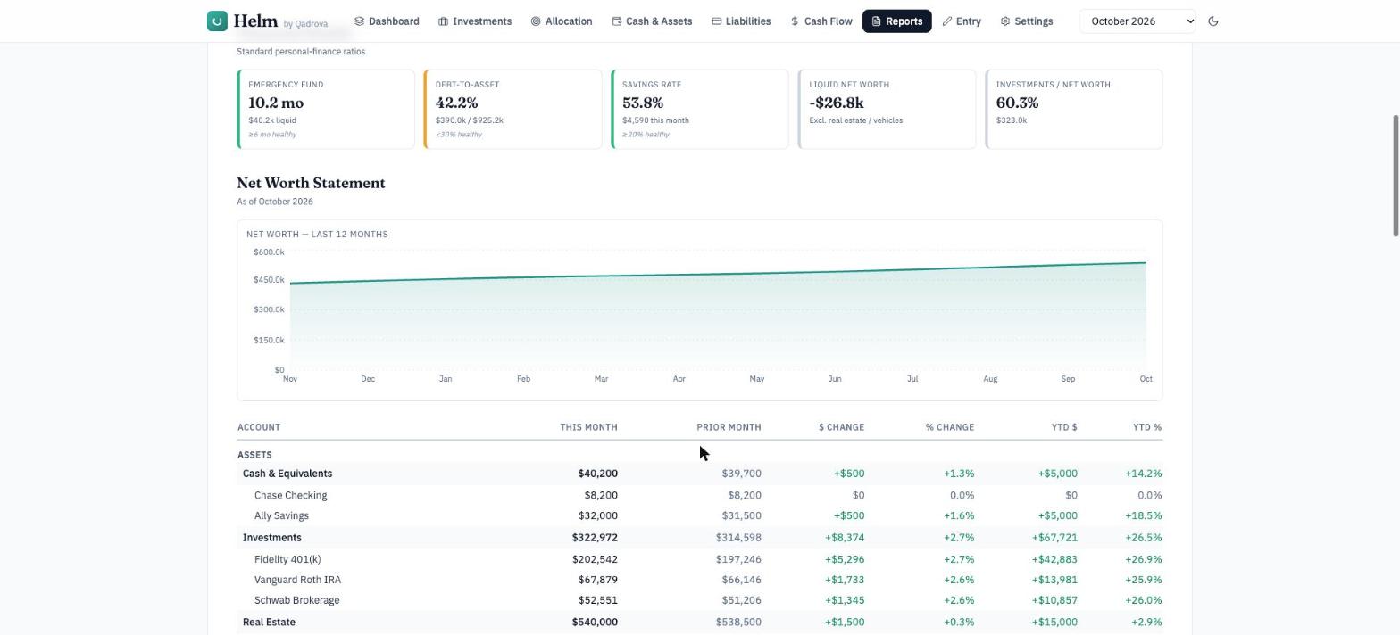Screen dimensions: 1400x635
Task: Open the Entry tab
Action: pyautogui.click(x=962, y=21)
